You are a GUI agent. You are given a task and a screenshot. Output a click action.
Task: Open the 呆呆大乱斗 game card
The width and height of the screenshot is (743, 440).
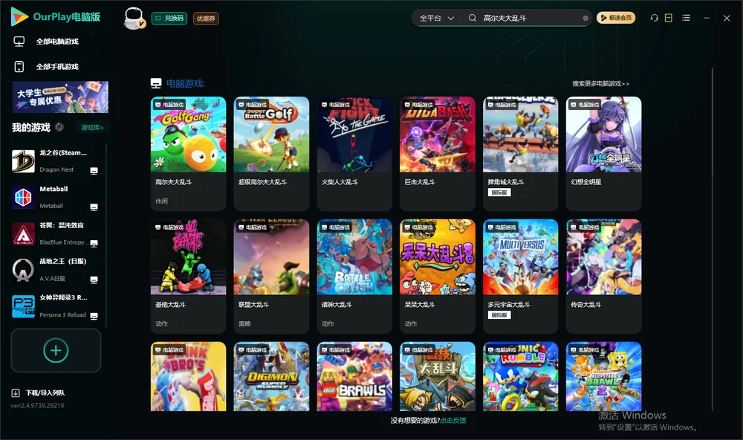(x=438, y=276)
